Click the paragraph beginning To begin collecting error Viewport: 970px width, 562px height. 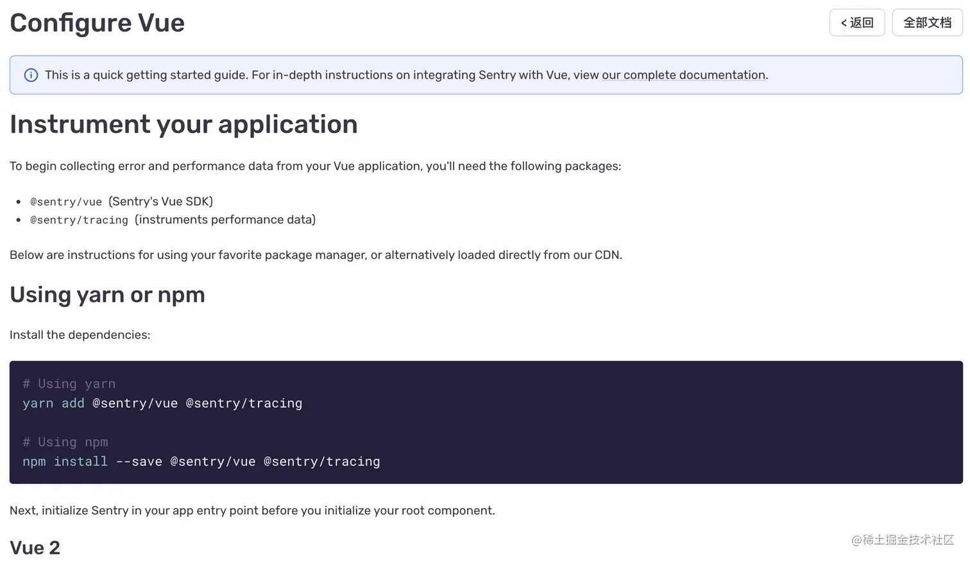coord(315,166)
